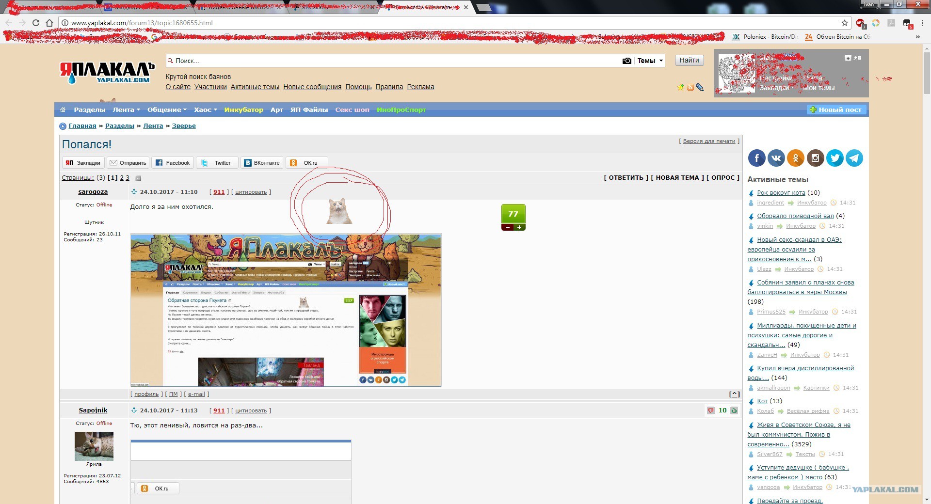Screen dimensions: 931x504
Task: Open the Odnoklassniki round icon in sidebar
Action: 796,158
